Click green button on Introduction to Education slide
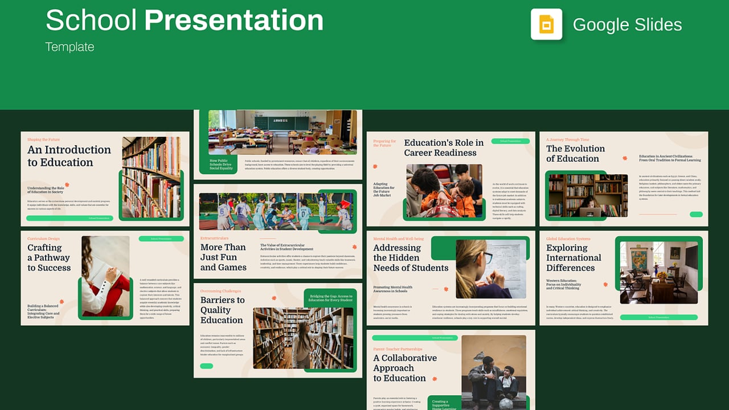This screenshot has height=410, width=729. tap(69, 218)
